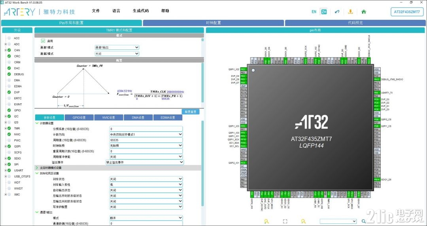Open 通道2模式 dropdown
The height and width of the screenshot is (226, 427).
point(117,54)
